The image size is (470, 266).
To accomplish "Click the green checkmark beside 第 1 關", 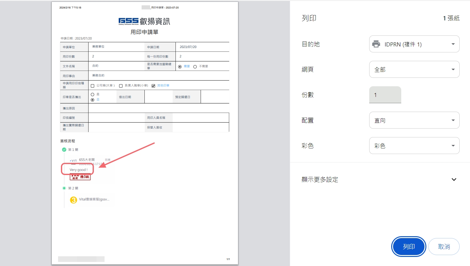I will (64, 150).
